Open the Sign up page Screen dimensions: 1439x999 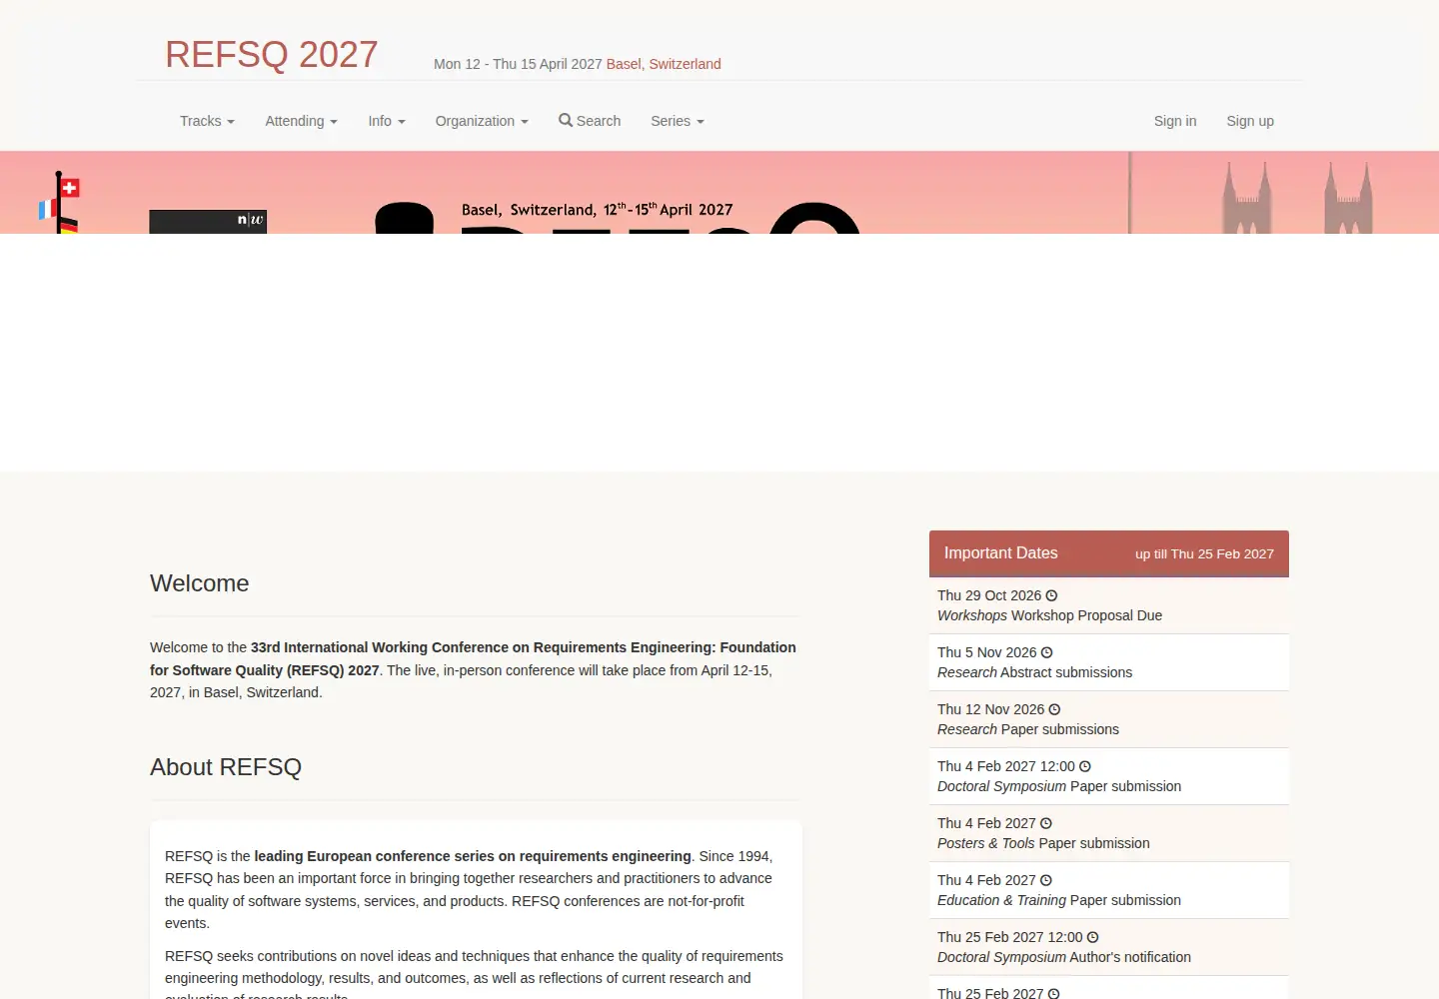(1250, 121)
